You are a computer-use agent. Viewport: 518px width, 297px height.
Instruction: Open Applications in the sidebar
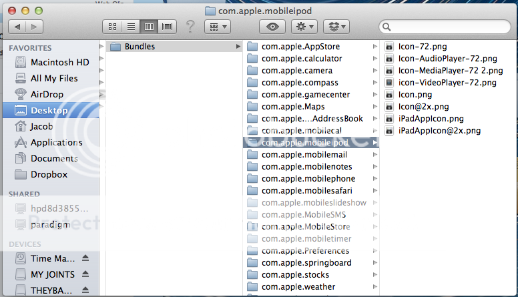(56, 142)
